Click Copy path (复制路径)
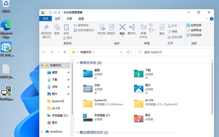 [81, 25]
